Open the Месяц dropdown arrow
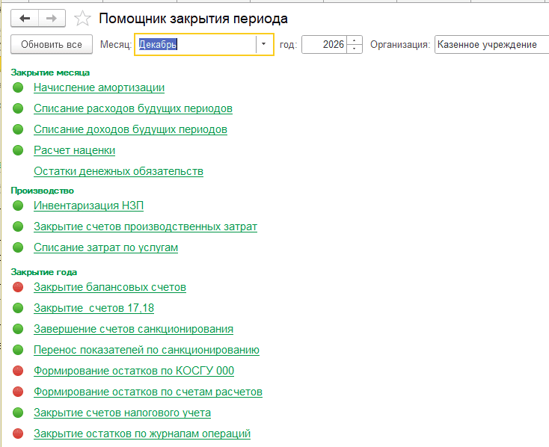Viewport: 549px width, 447px height. point(263,44)
